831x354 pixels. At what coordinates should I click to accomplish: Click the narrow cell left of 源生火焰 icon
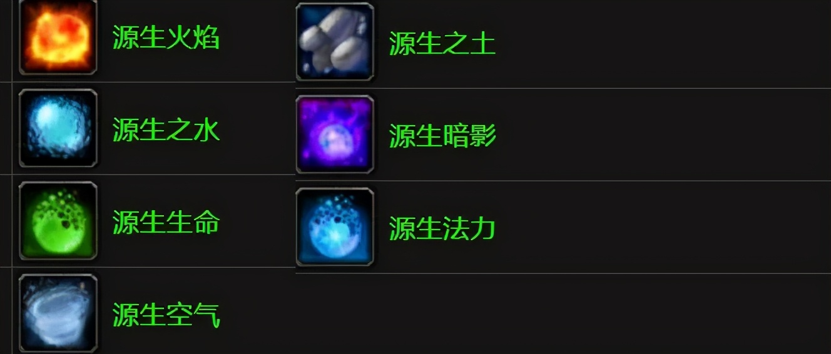[x=6, y=41]
